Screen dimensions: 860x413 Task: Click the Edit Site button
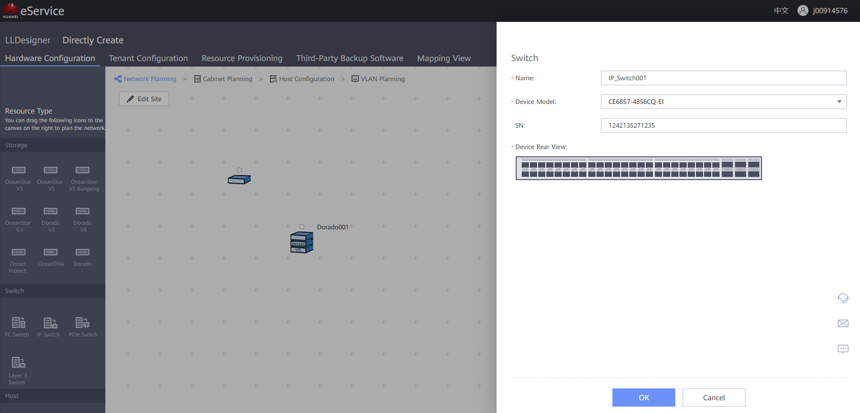click(x=144, y=99)
